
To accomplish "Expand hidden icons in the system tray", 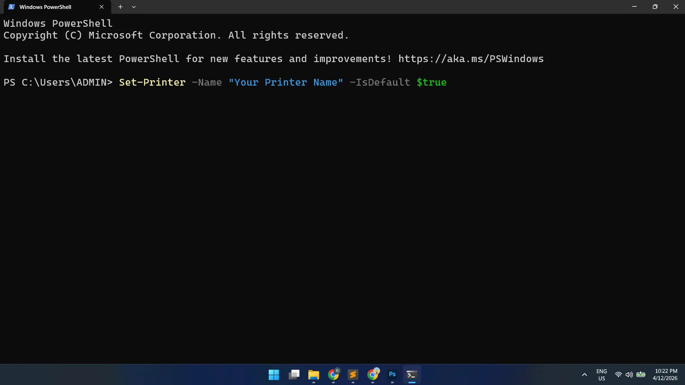I will point(584,375).
